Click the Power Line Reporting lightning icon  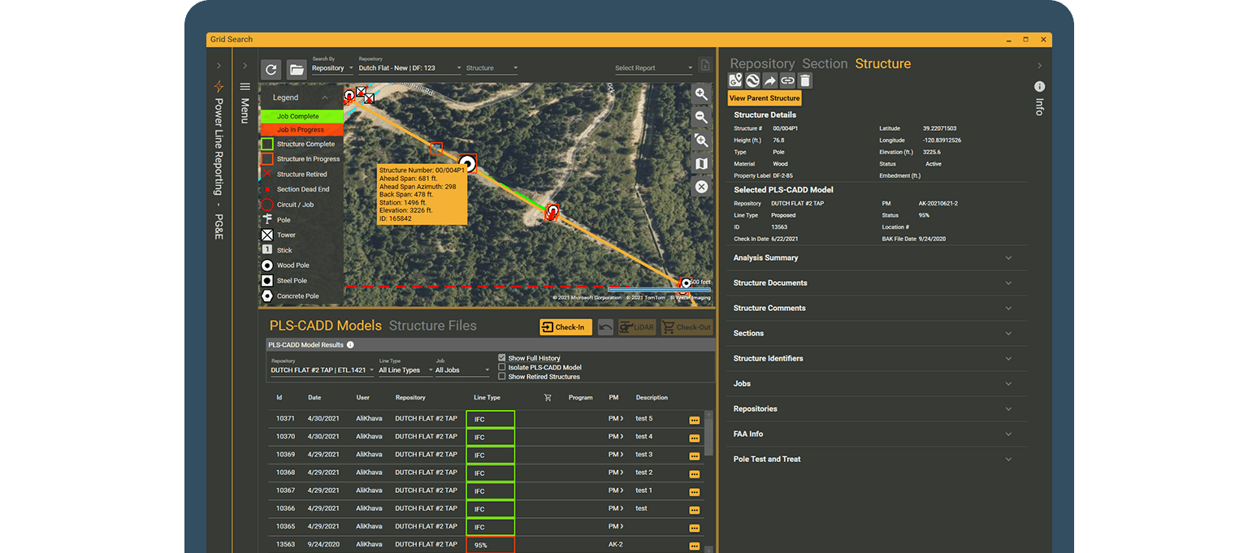[218, 87]
